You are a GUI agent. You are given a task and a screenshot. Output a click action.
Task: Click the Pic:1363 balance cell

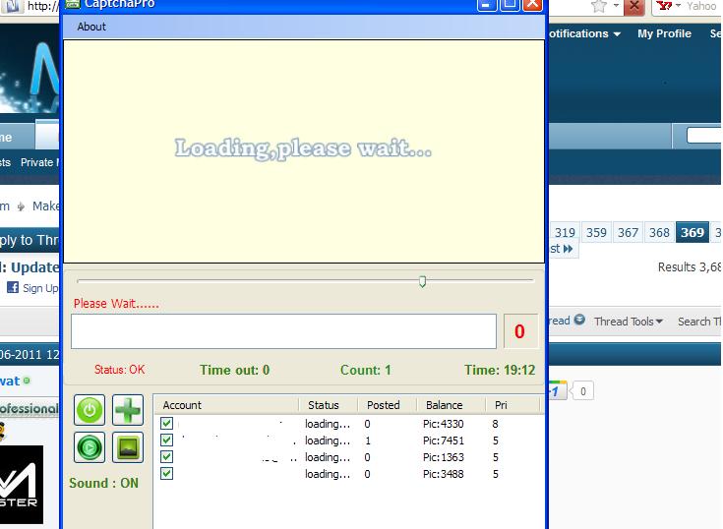click(x=443, y=457)
